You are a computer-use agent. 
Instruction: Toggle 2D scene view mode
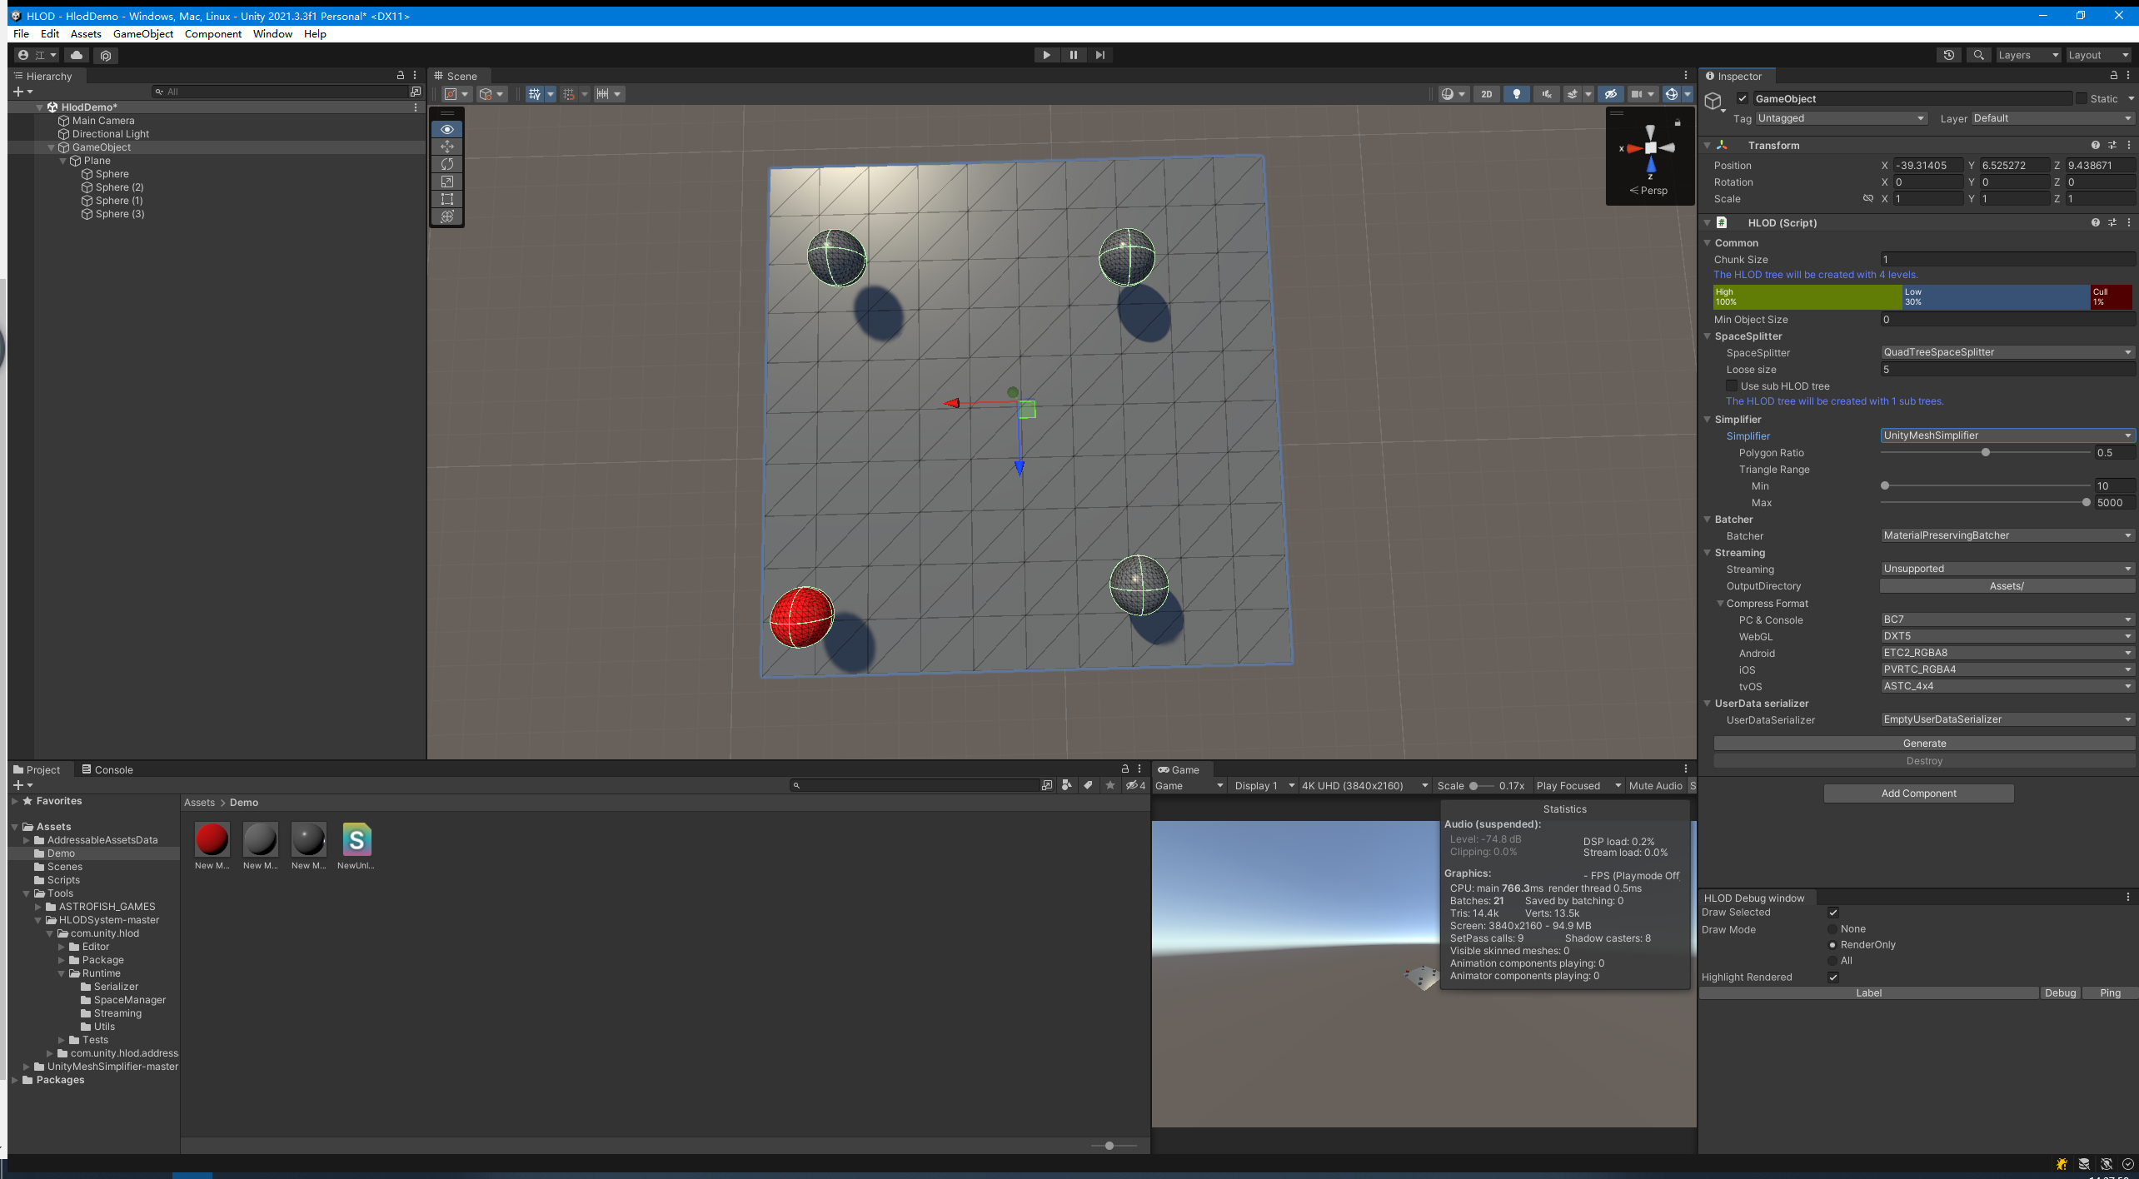click(x=1487, y=94)
